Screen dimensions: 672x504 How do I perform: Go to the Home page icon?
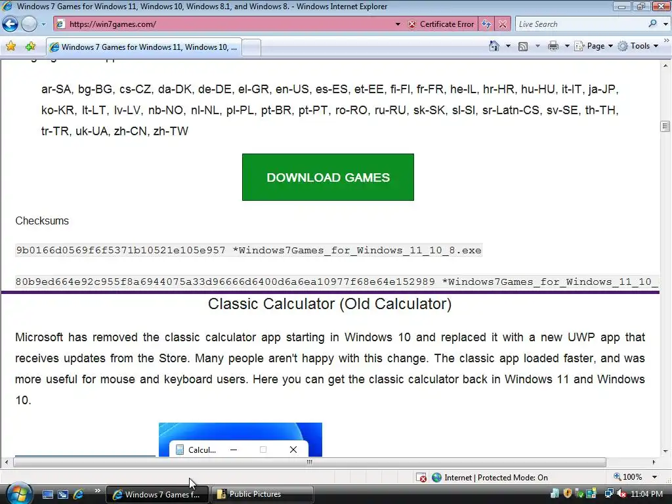494,46
